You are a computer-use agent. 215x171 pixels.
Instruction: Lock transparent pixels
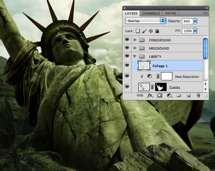[x=138, y=31]
